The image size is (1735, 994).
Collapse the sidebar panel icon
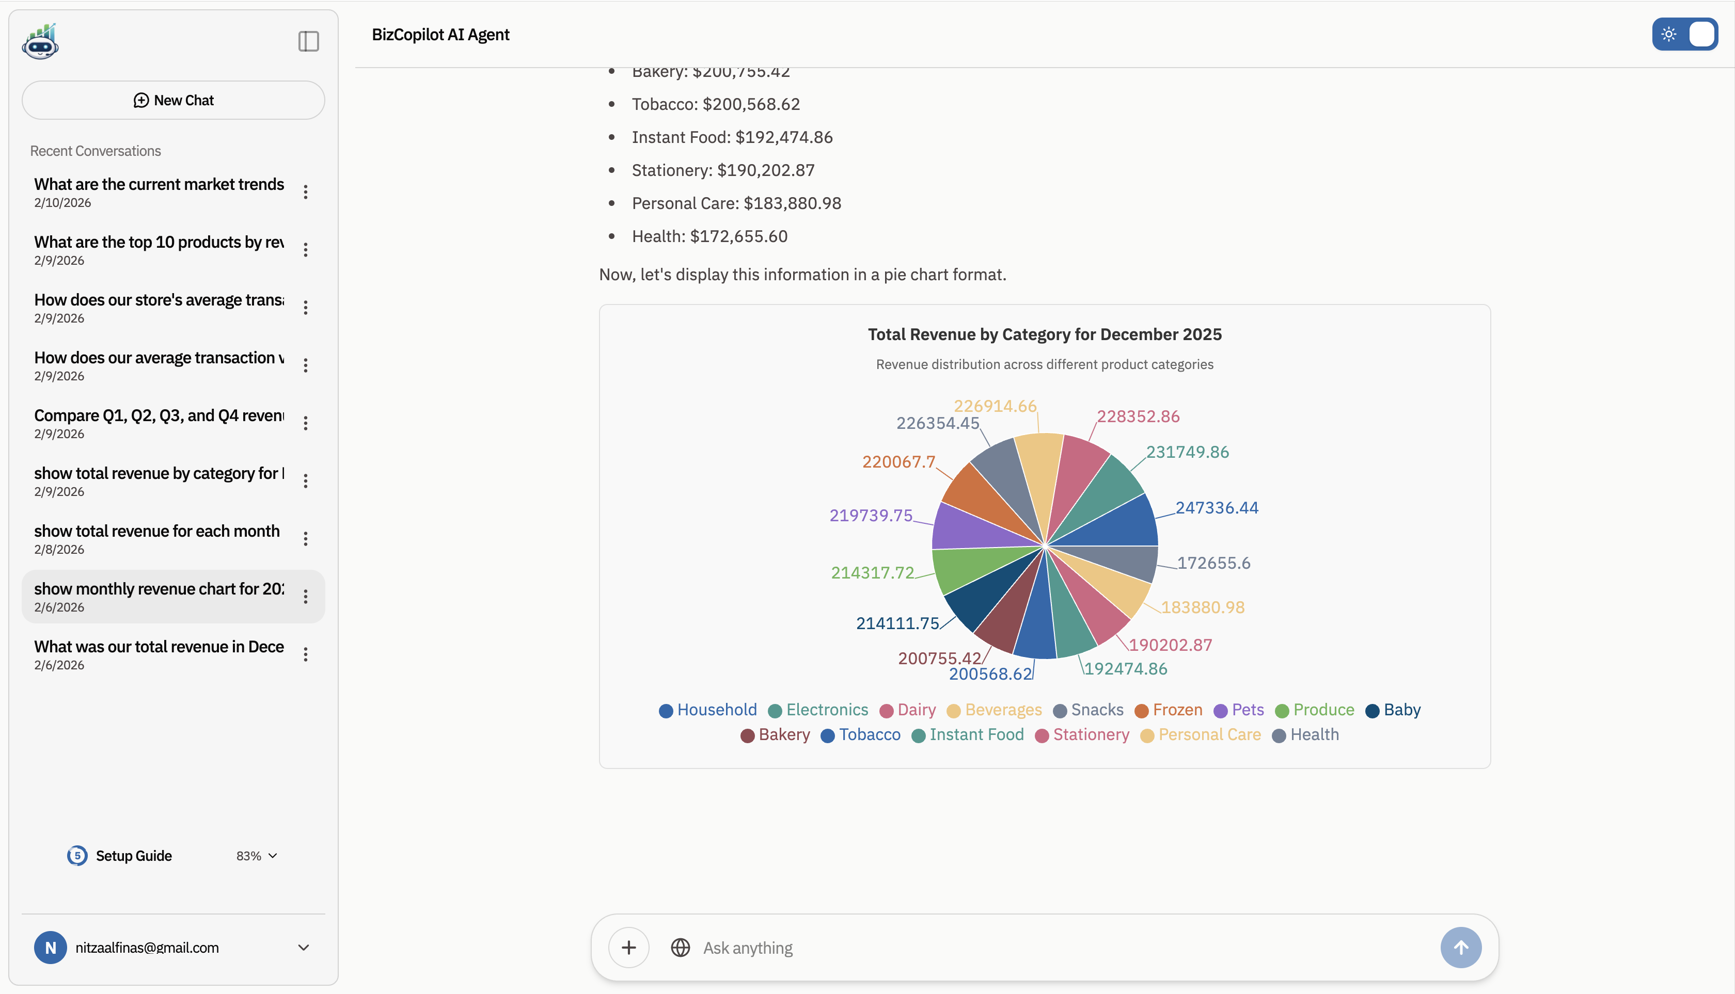tap(308, 42)
